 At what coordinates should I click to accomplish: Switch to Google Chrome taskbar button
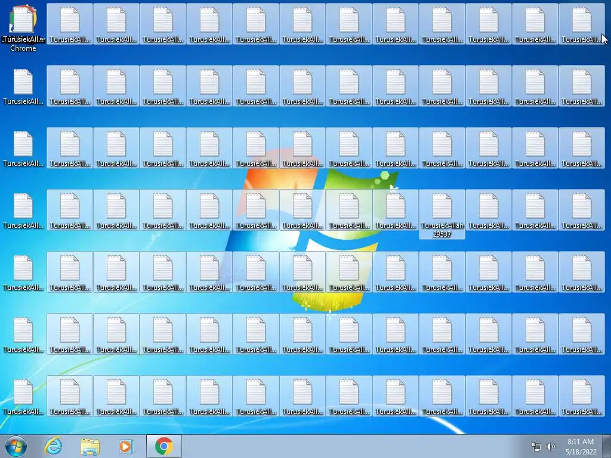coord(164,446)
